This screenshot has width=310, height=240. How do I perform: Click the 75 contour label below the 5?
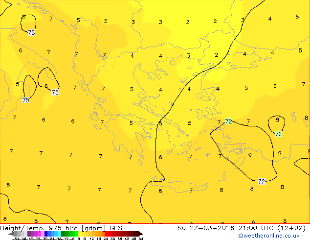(x=26, y=100)
